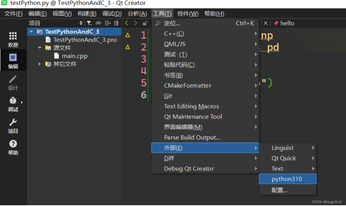The width and height of the screenshot is (346, 207).
Task: Expand the C++(C) submenu arrow
Action: click(256, 34)
